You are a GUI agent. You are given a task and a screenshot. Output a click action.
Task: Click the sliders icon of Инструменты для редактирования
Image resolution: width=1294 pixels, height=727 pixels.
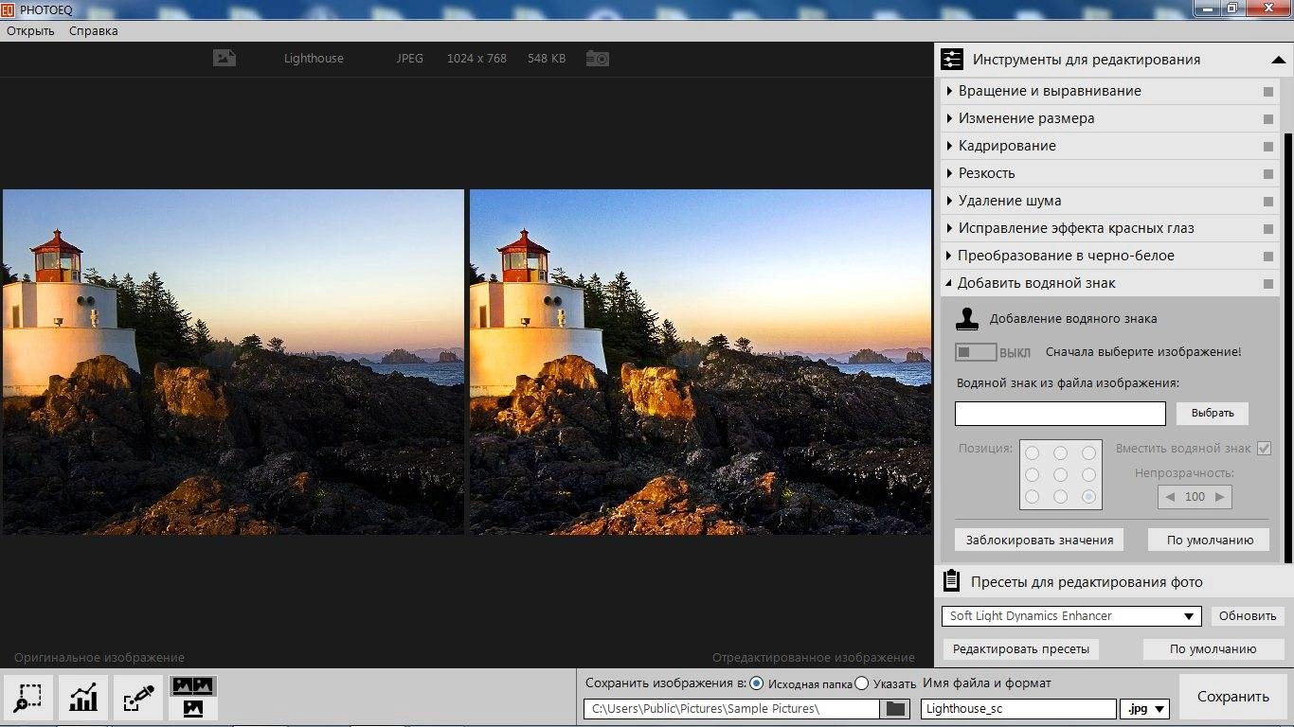pyautogui.click(x=952, y=60)
